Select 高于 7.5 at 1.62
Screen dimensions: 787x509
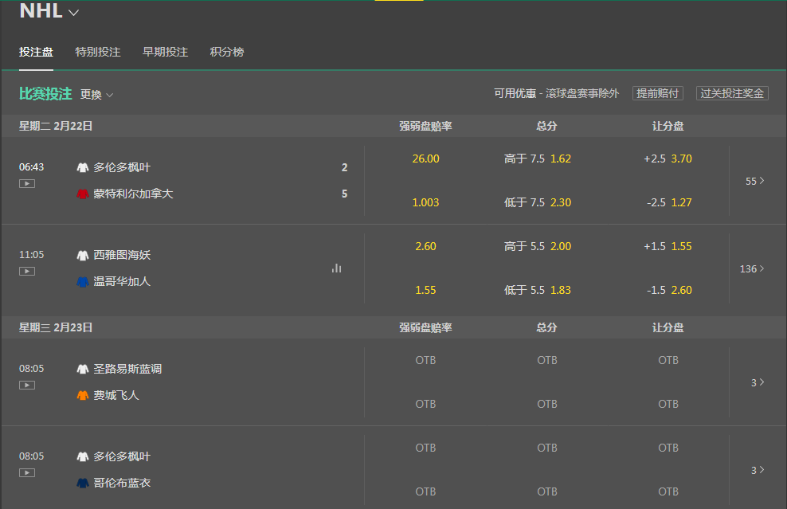[x=538, y=159]
